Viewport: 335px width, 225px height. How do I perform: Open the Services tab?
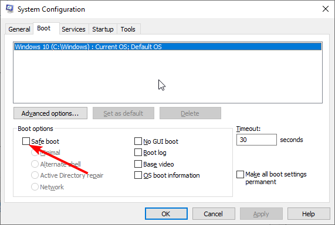pos(73,29)
